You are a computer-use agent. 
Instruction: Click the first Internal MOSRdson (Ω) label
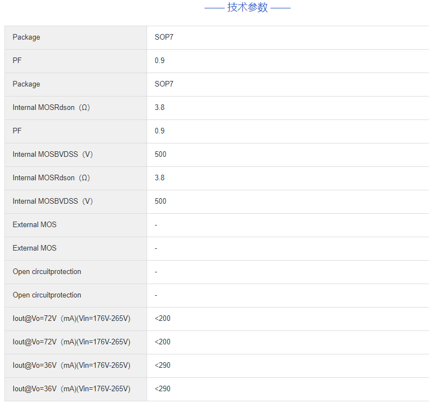51,108
